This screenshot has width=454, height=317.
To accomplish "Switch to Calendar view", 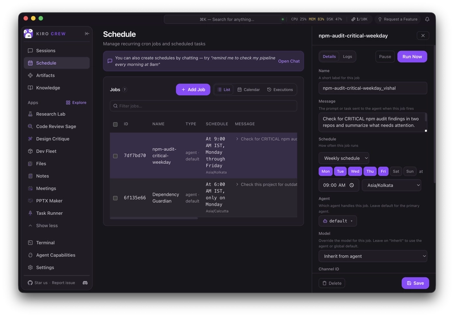I will pos(249,90).
